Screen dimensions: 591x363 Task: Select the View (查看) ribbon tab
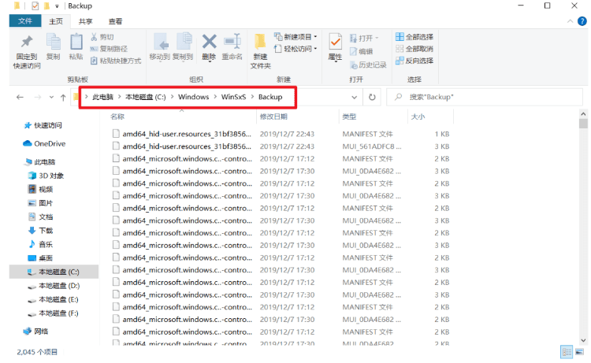tap(115, 21)
